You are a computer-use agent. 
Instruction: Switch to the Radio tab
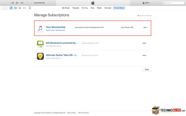coord(99,8)
